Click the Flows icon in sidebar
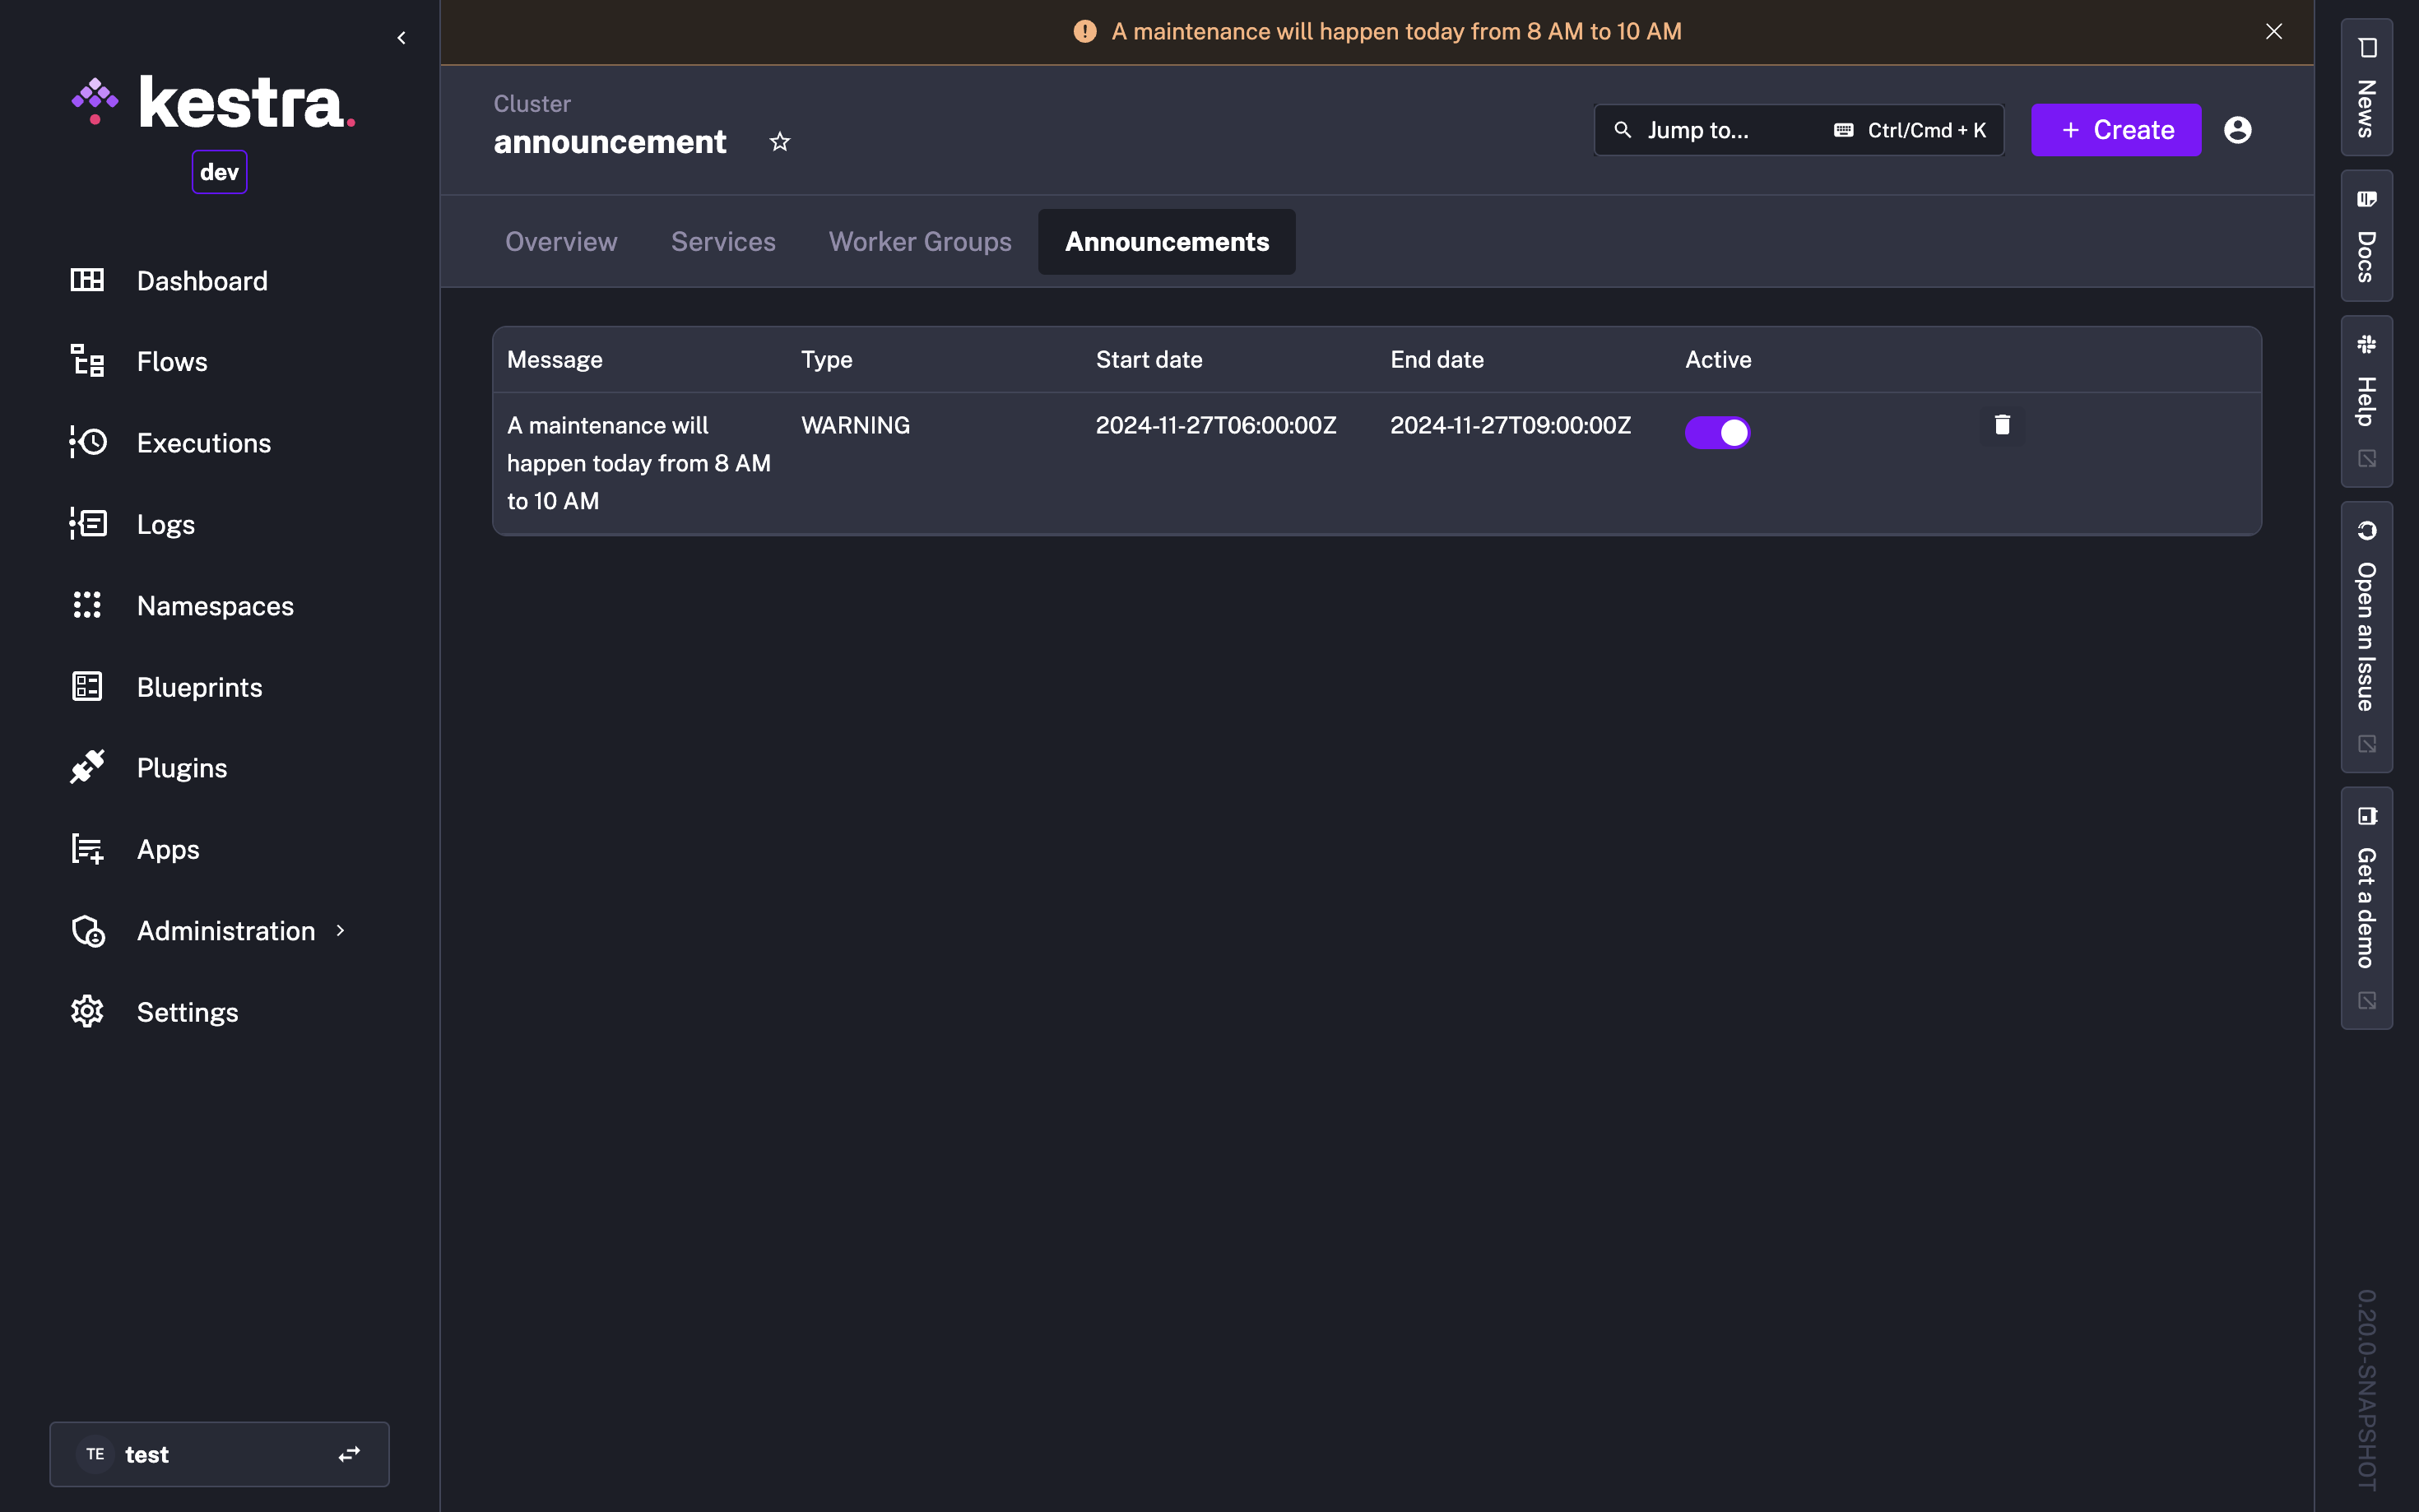 89,360
